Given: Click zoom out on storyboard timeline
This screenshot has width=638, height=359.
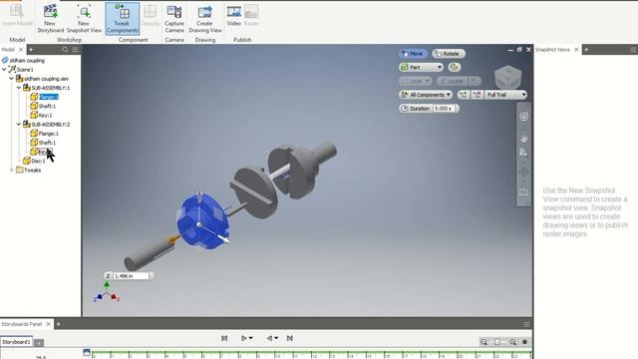Looking at the screenshot, I should [x=483, y=342].
